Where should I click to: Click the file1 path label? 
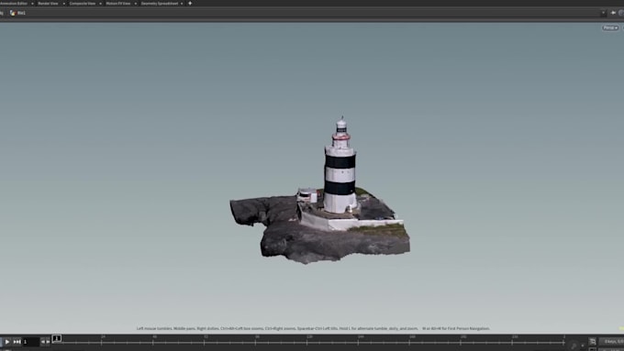(21, 13)
